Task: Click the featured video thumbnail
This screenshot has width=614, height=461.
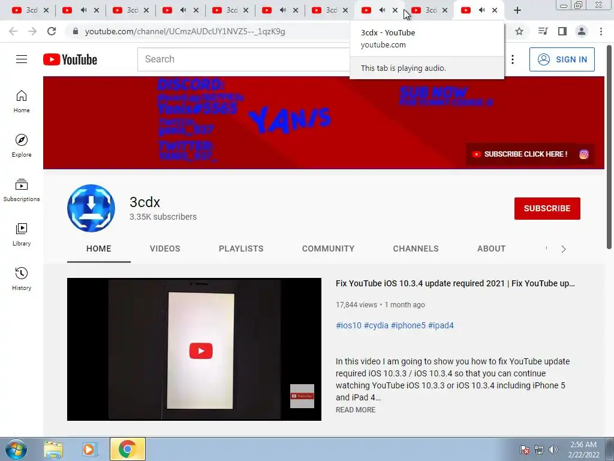Action: pyautogui.click(x=194, y=349)
